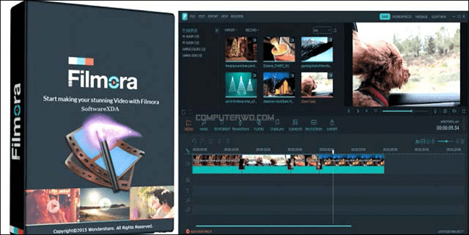This screenshot has width=469, height=235.
Task: Open the Edit menu
Action: pyautogui.click(x=201, y=16)
